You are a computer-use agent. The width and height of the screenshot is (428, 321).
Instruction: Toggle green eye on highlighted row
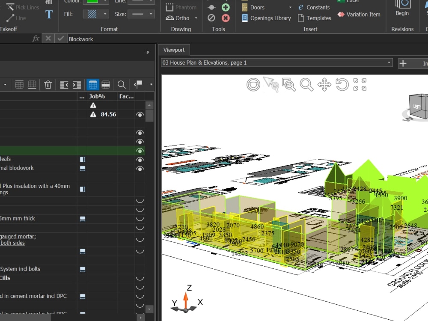[x=140, y=151]
